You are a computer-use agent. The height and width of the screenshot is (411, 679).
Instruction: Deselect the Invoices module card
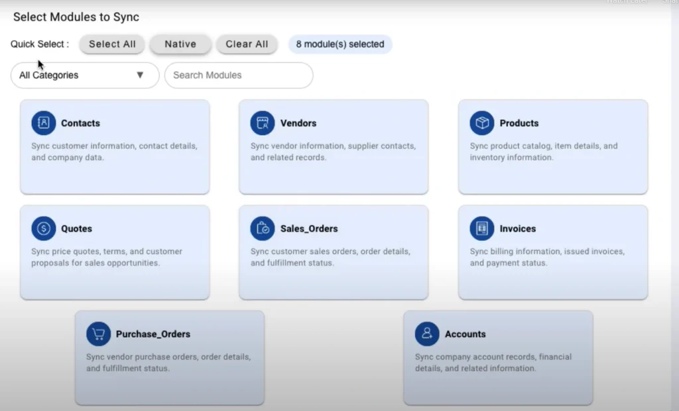click(552, 252)
